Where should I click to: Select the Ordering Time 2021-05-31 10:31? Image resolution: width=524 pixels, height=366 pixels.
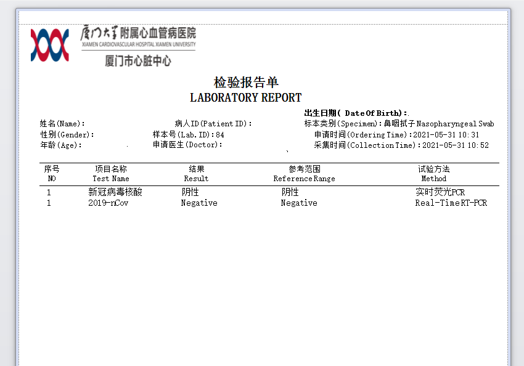[446, 134]
